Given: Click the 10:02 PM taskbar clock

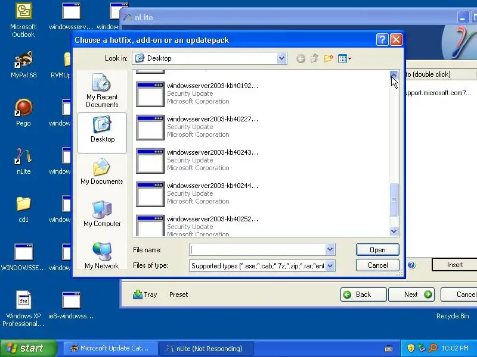Looking at the screenshot, I should 455,348.
